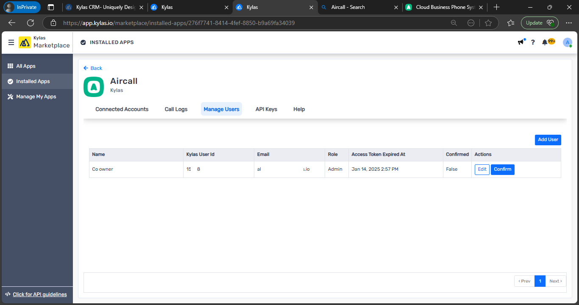Open the announcements megaphone icon
Image resolution: width=579 pixels, height=305 pixels.
(521, 42)
